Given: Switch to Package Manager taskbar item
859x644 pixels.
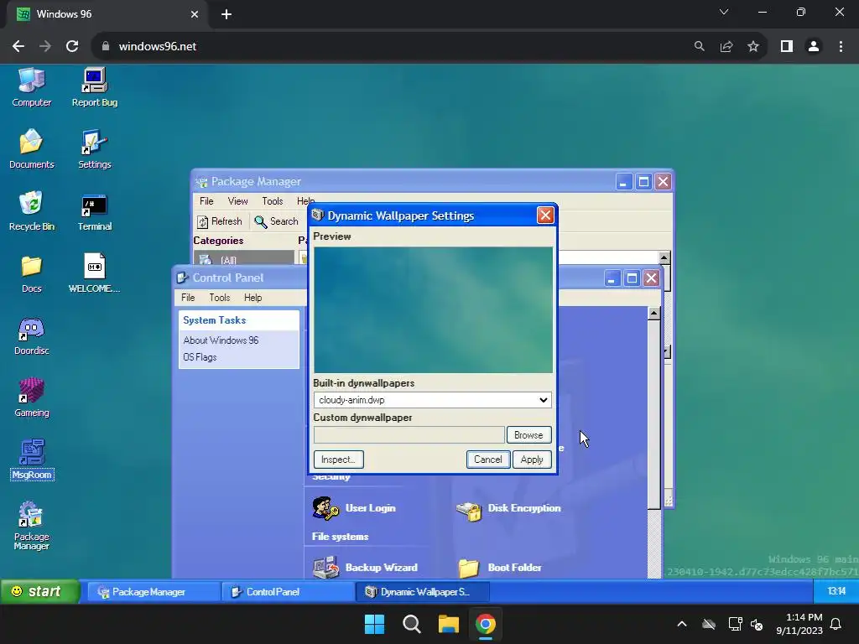Looking at the screenshot, I should (x=154, y=591).
